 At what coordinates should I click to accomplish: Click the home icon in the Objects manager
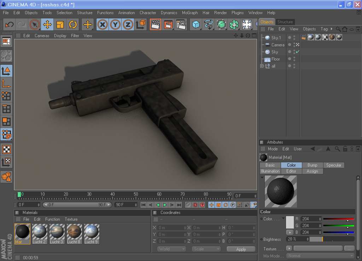(x=345, y=29)
